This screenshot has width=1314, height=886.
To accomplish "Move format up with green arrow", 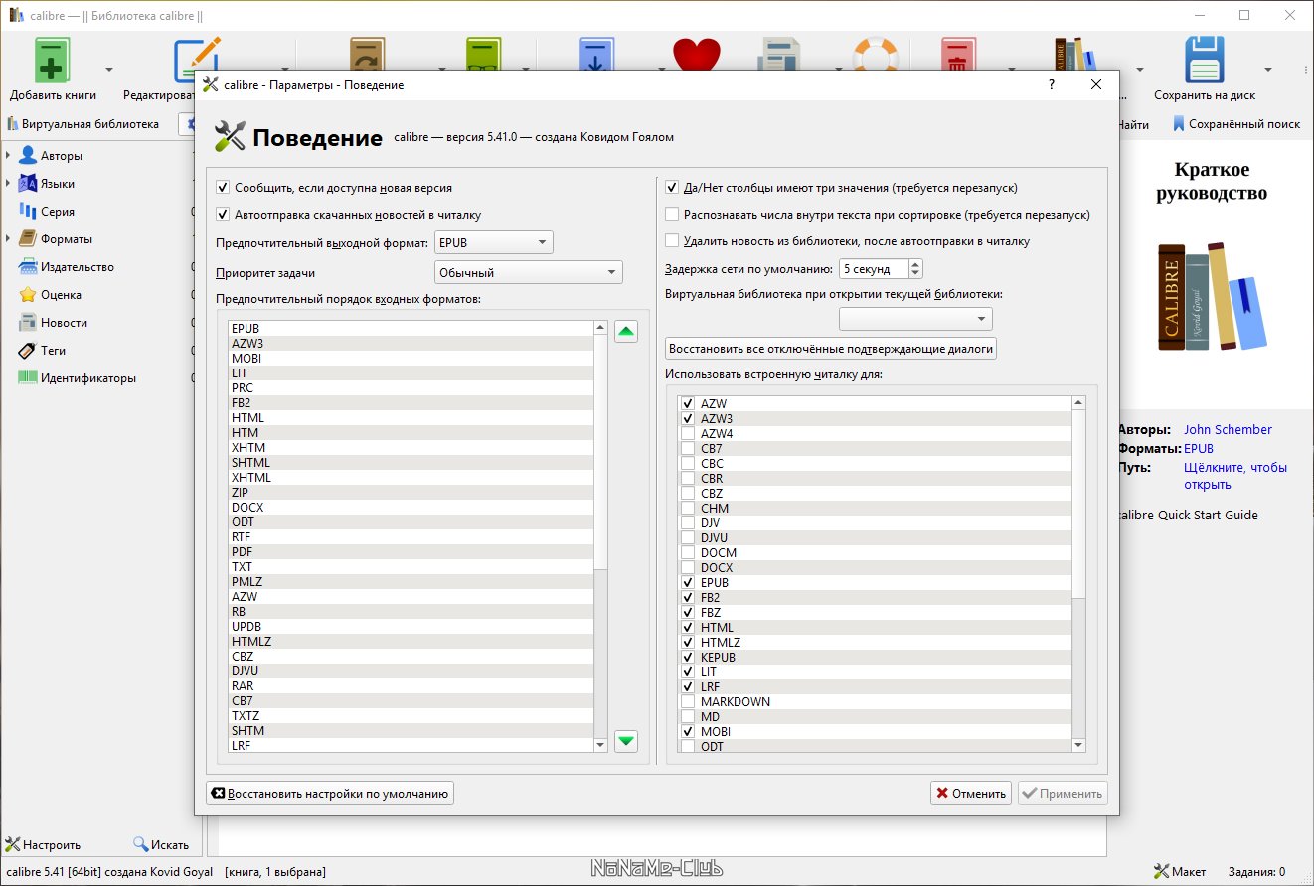I will [626, 332].
